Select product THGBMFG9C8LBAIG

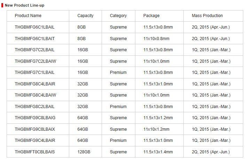pos(35,118)
